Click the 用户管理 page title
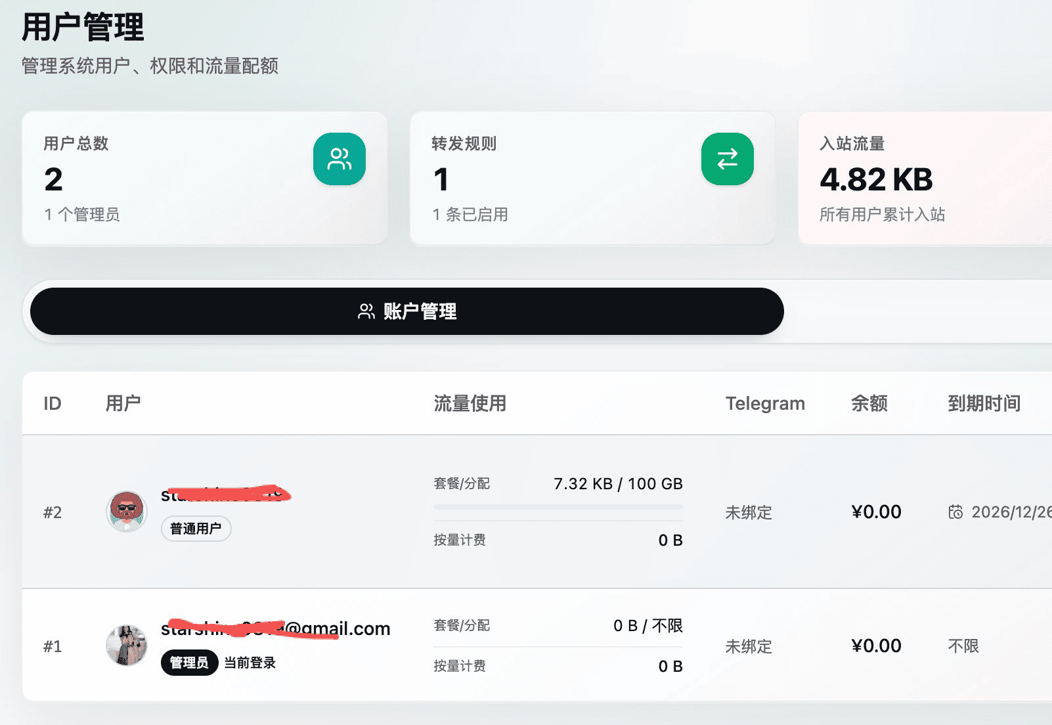The image size is (1052, 725). pos(83,28)
